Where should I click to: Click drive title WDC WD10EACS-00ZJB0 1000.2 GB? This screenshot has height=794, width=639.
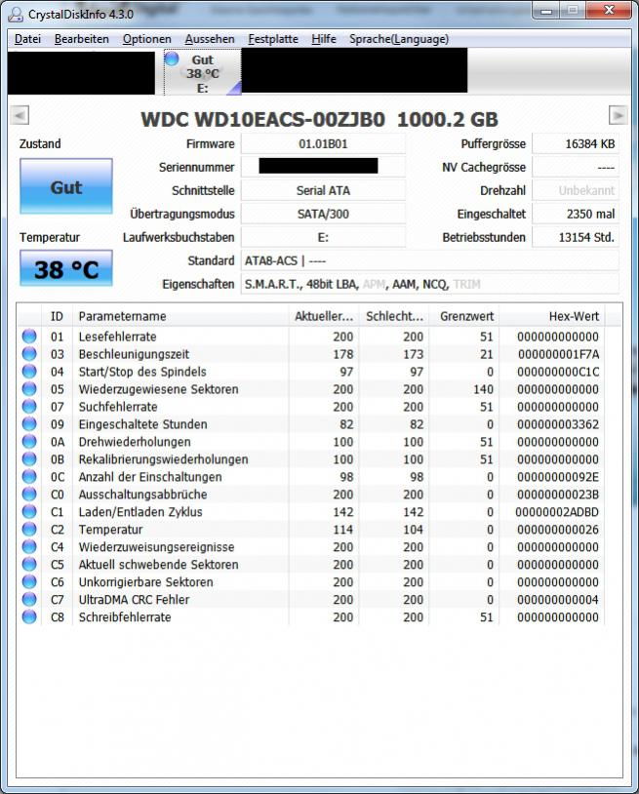(319, 120)
